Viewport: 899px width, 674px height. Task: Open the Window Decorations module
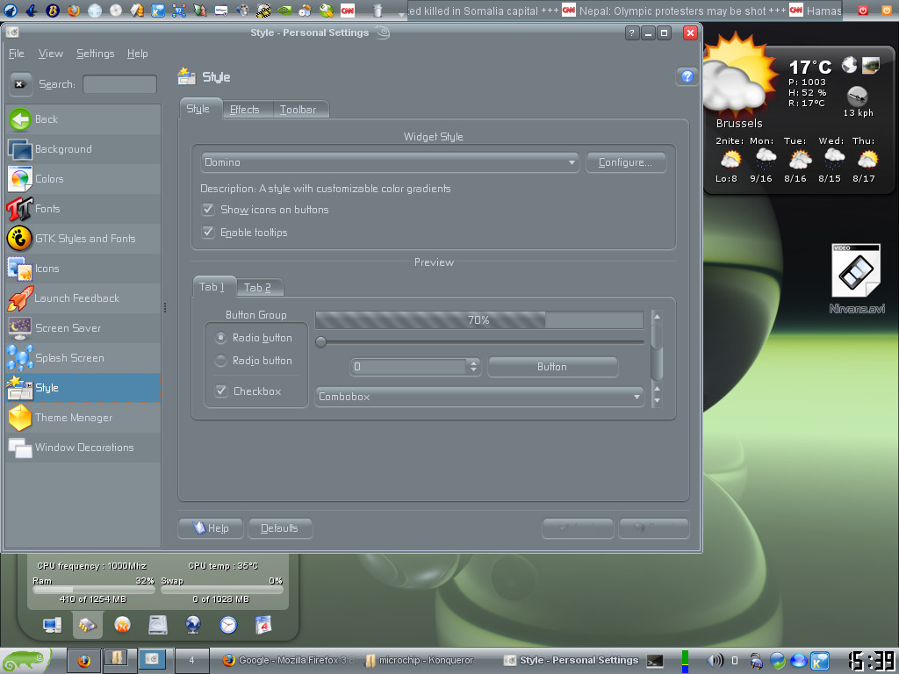click(x=83, y=447)
